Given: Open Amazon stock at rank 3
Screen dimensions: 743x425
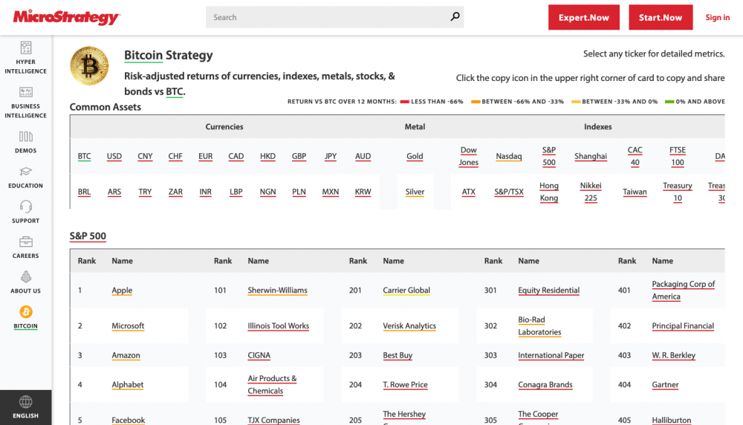Looking at the screenshot, I should 126,355.
